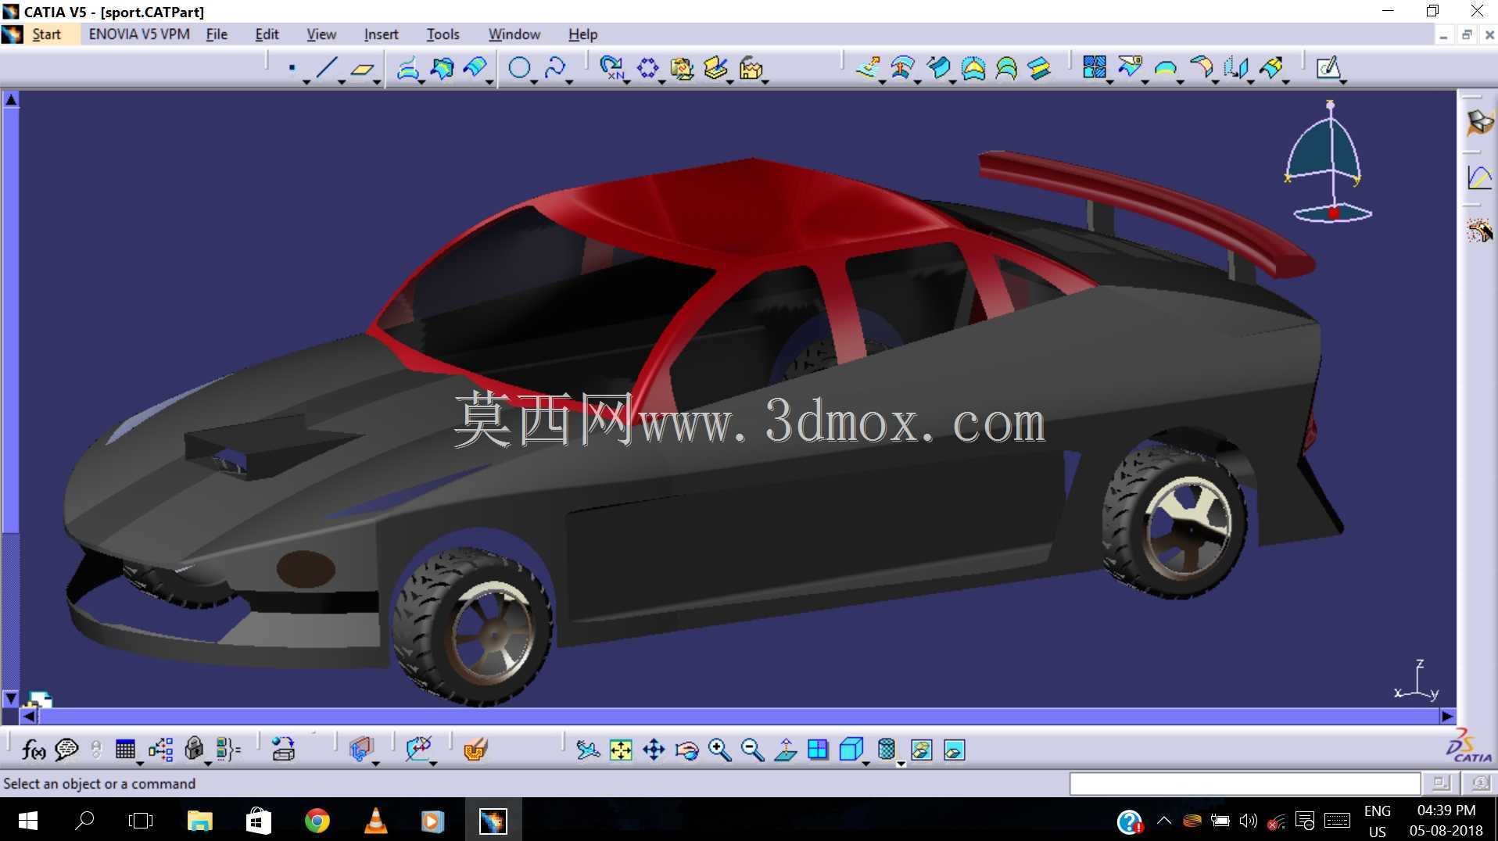Viewport: 1498px width, 841px height.
Task: Click the Object Repetition icon
Action: pos(612,68)
